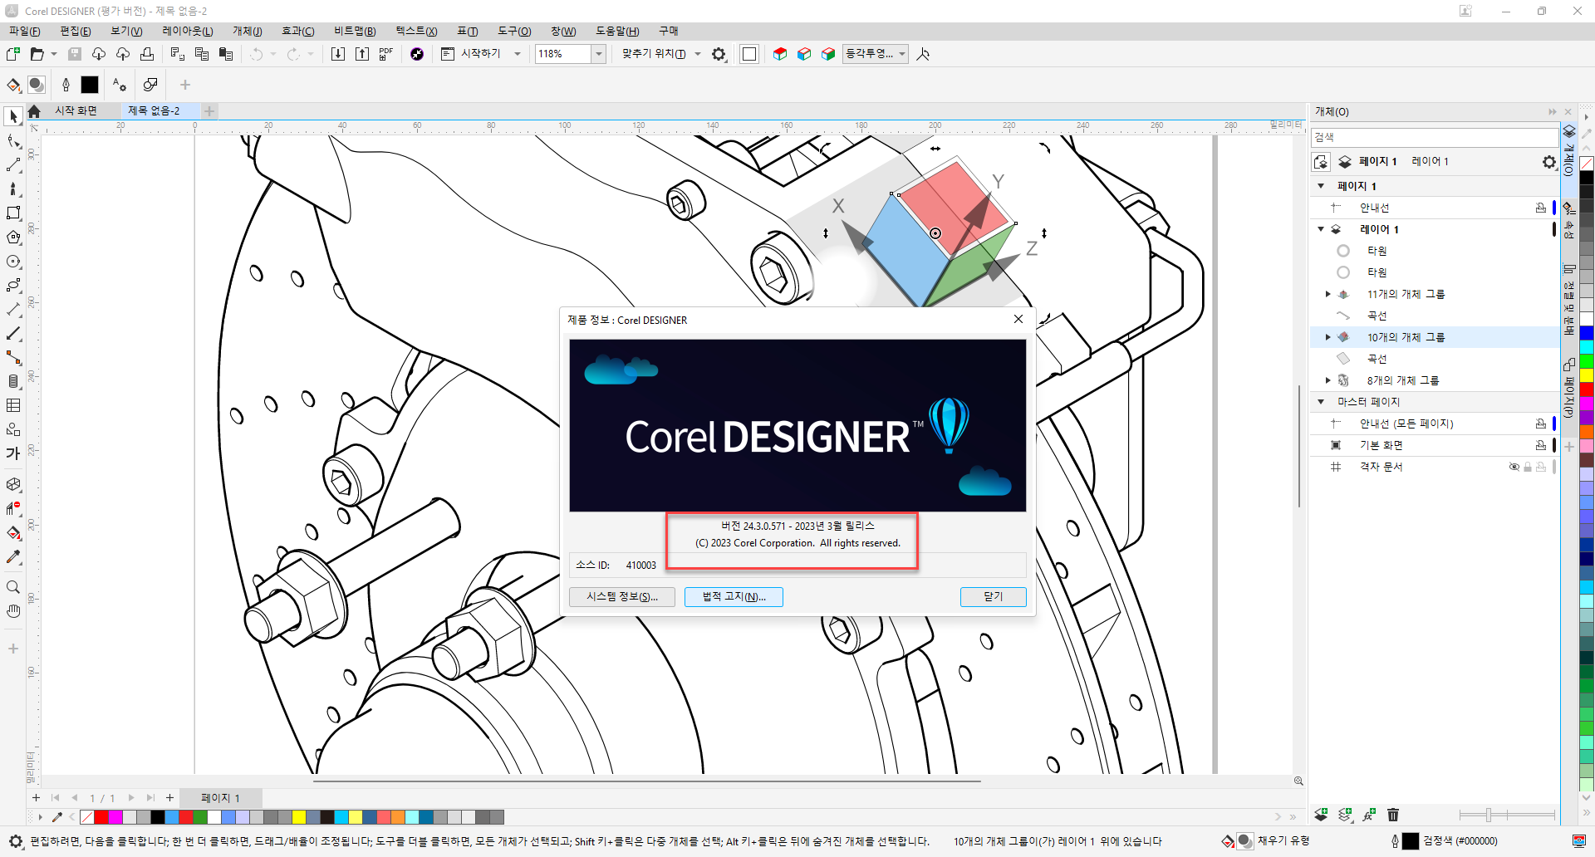
Task: Toggle lock icon on 격자 문서 row
Action: click(x=1528, y=467)
